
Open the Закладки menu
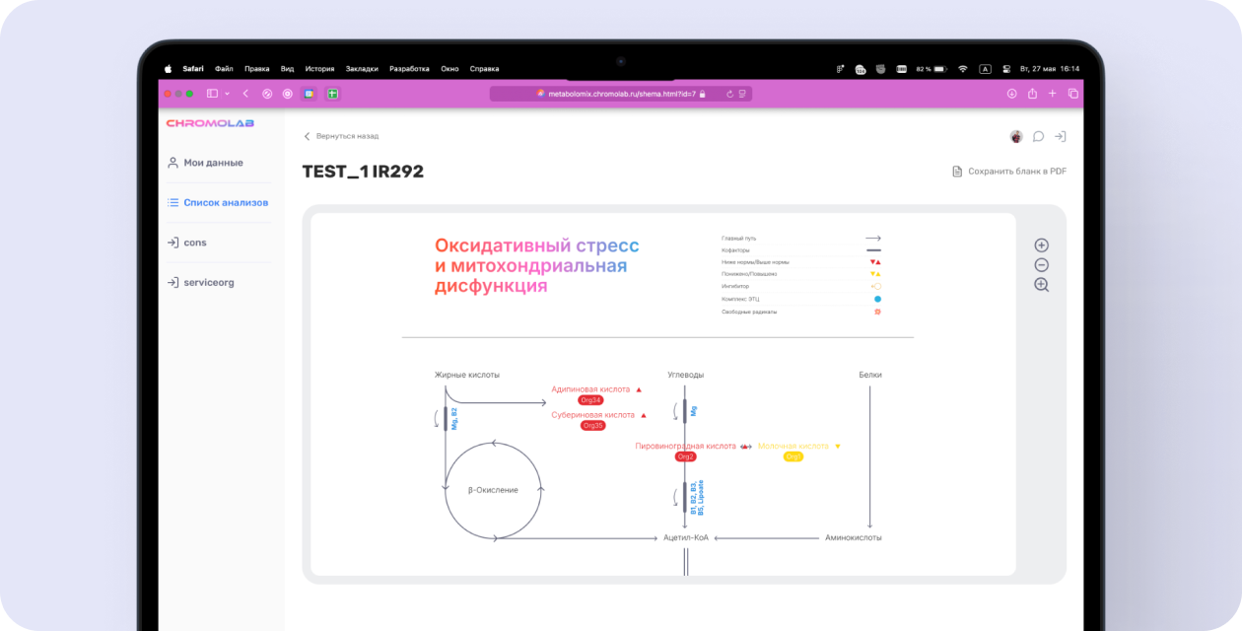(x=362, y=69)
